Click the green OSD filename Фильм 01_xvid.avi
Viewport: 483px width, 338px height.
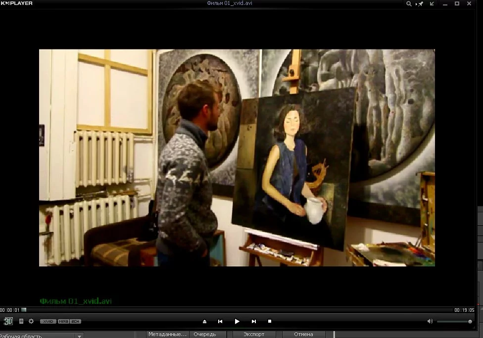click(75, 301)
